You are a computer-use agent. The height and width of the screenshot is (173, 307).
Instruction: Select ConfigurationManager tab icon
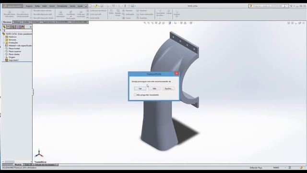click(x=13, y=27)
